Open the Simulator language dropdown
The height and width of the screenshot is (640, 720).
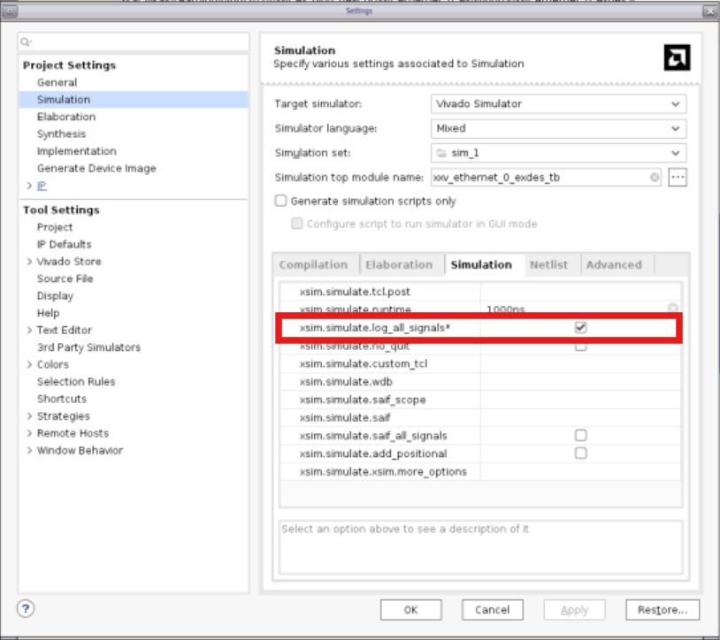point(560,128)
